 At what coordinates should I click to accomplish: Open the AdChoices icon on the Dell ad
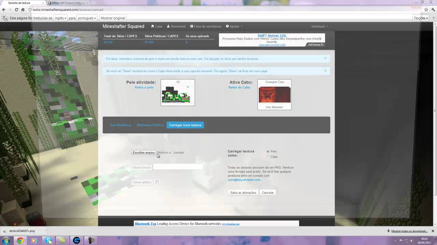[315, 45]
